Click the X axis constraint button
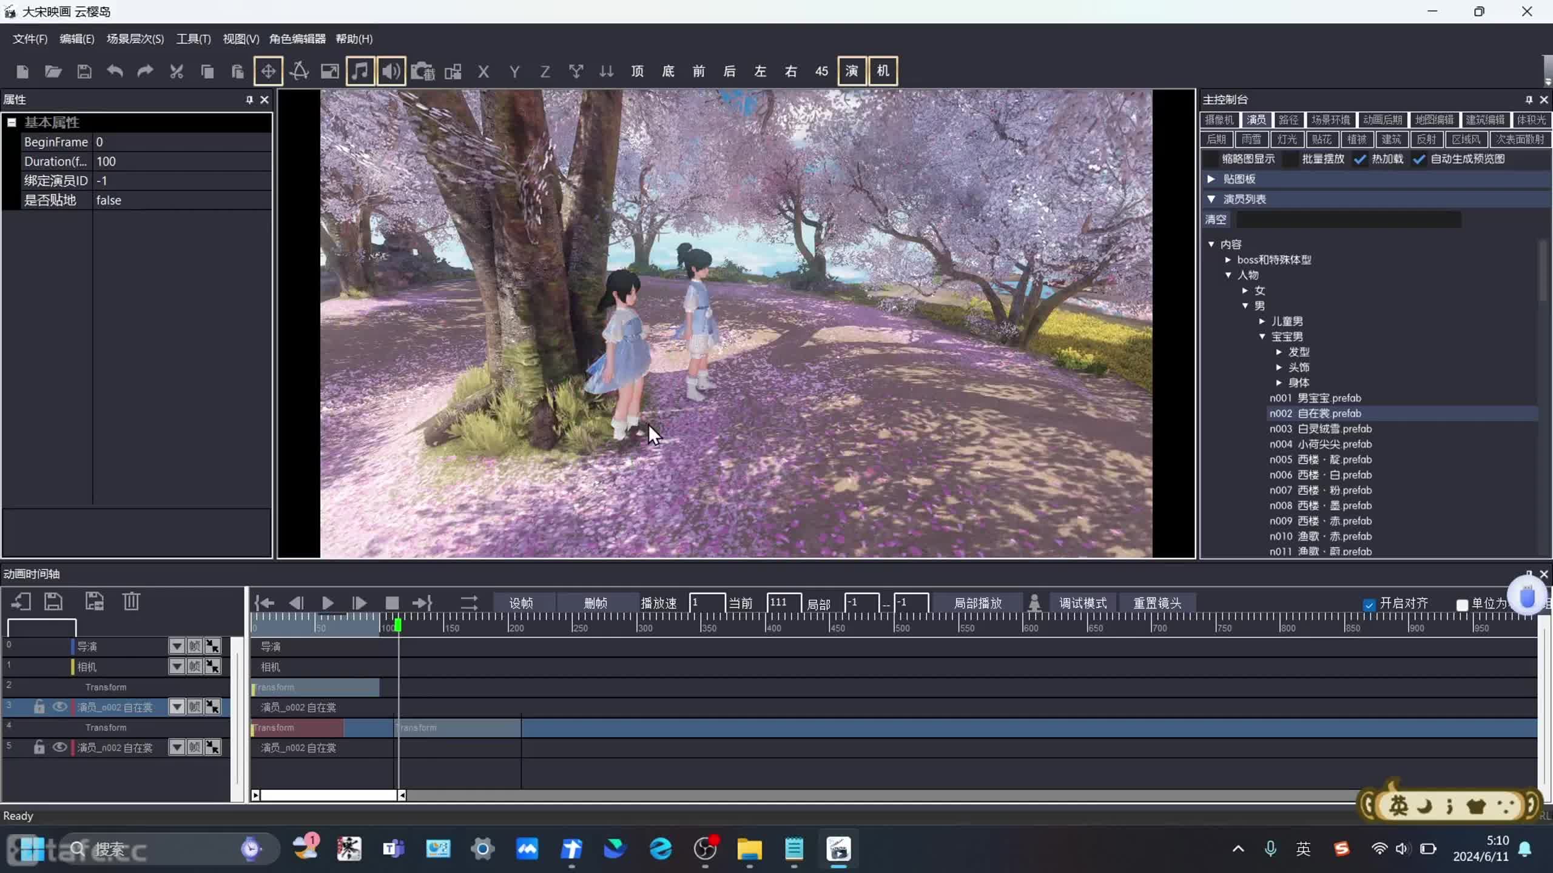1553x873 pixels. (x=483, y=72)
